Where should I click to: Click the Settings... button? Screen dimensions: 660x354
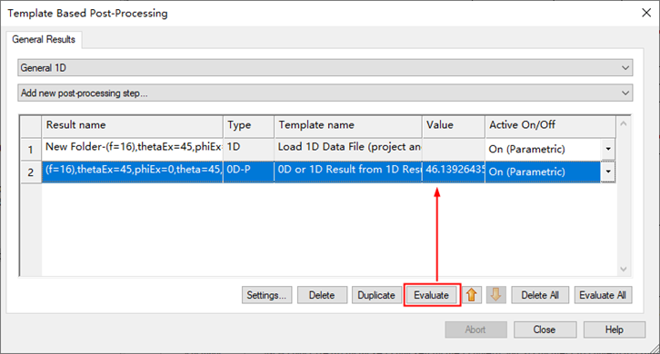266,295
